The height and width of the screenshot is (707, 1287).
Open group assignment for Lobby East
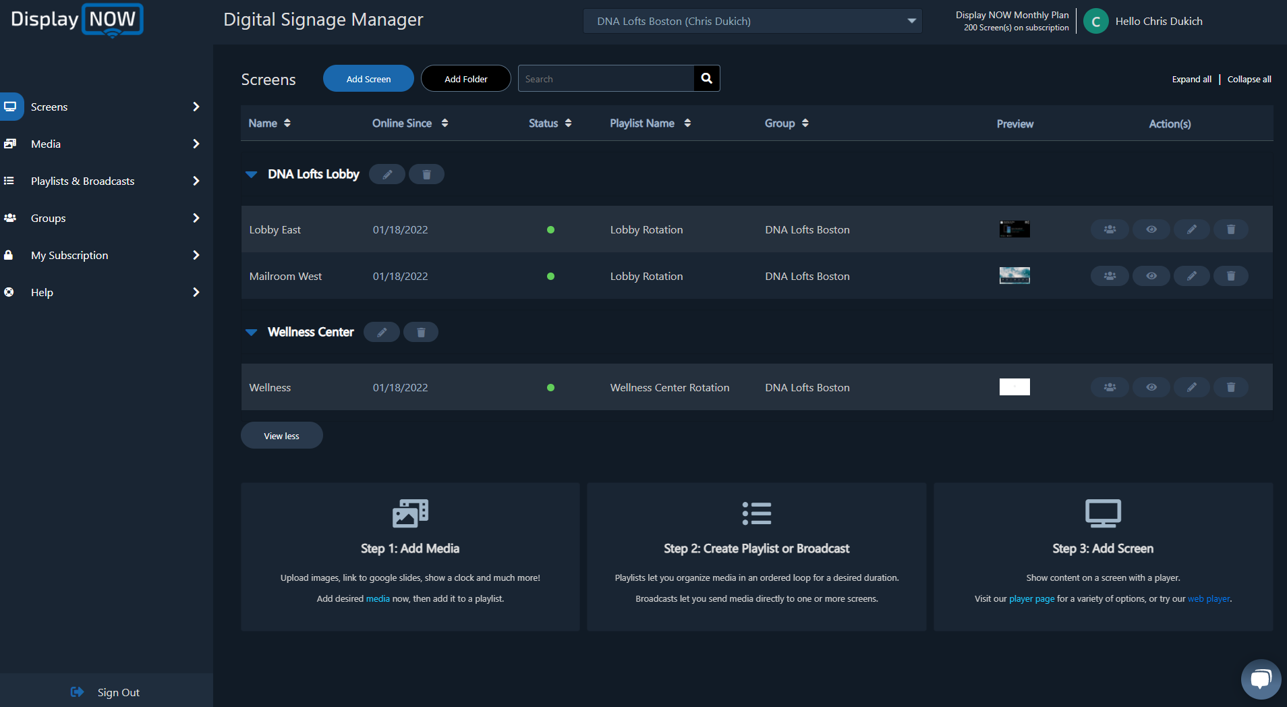coord(1110,229)
